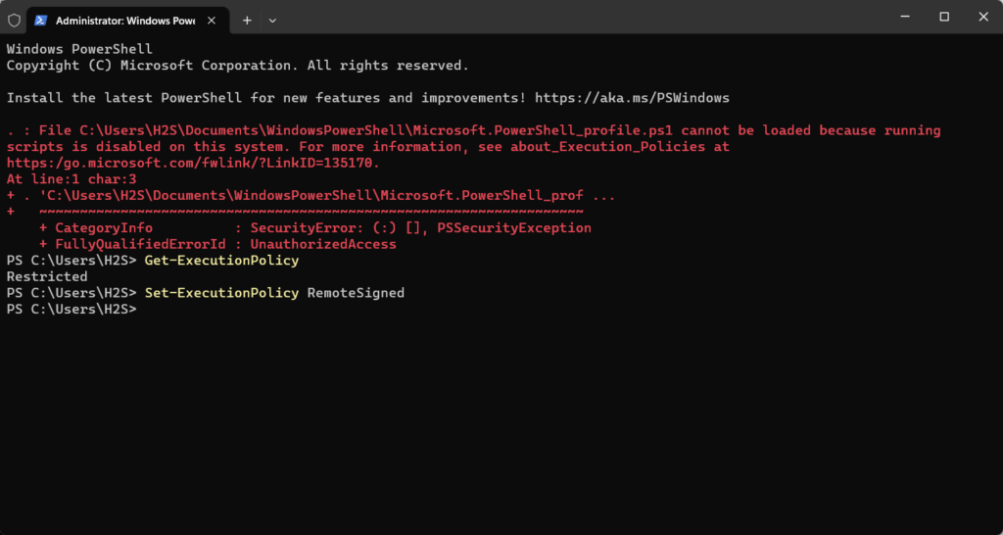Click the PowerShell icon on the tab
This screenshot has height=535, width=1003.
41,20
